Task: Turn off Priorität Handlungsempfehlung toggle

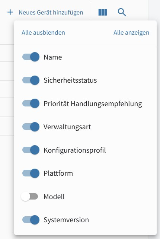Action: [x=31, y=103]
